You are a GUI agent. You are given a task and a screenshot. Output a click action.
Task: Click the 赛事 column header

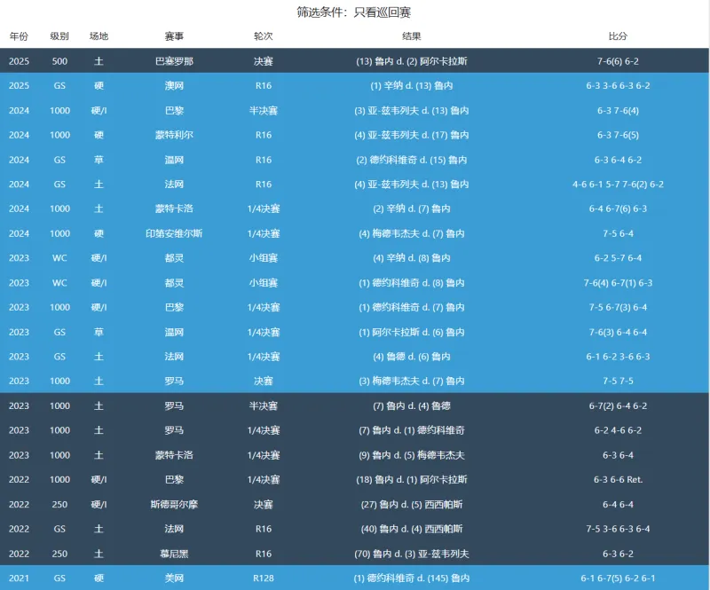tap(174, 36)
